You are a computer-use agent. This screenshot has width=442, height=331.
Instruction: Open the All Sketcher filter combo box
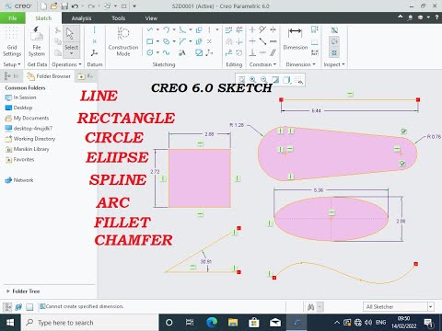[x=399, y=306]
